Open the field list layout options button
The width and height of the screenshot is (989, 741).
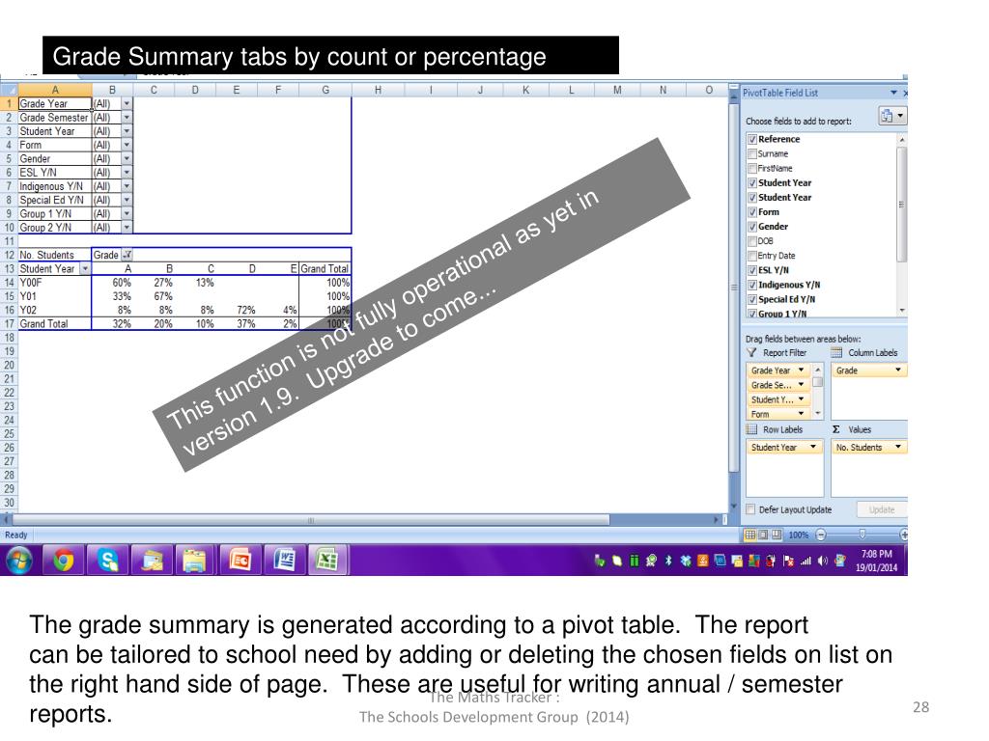892,117
